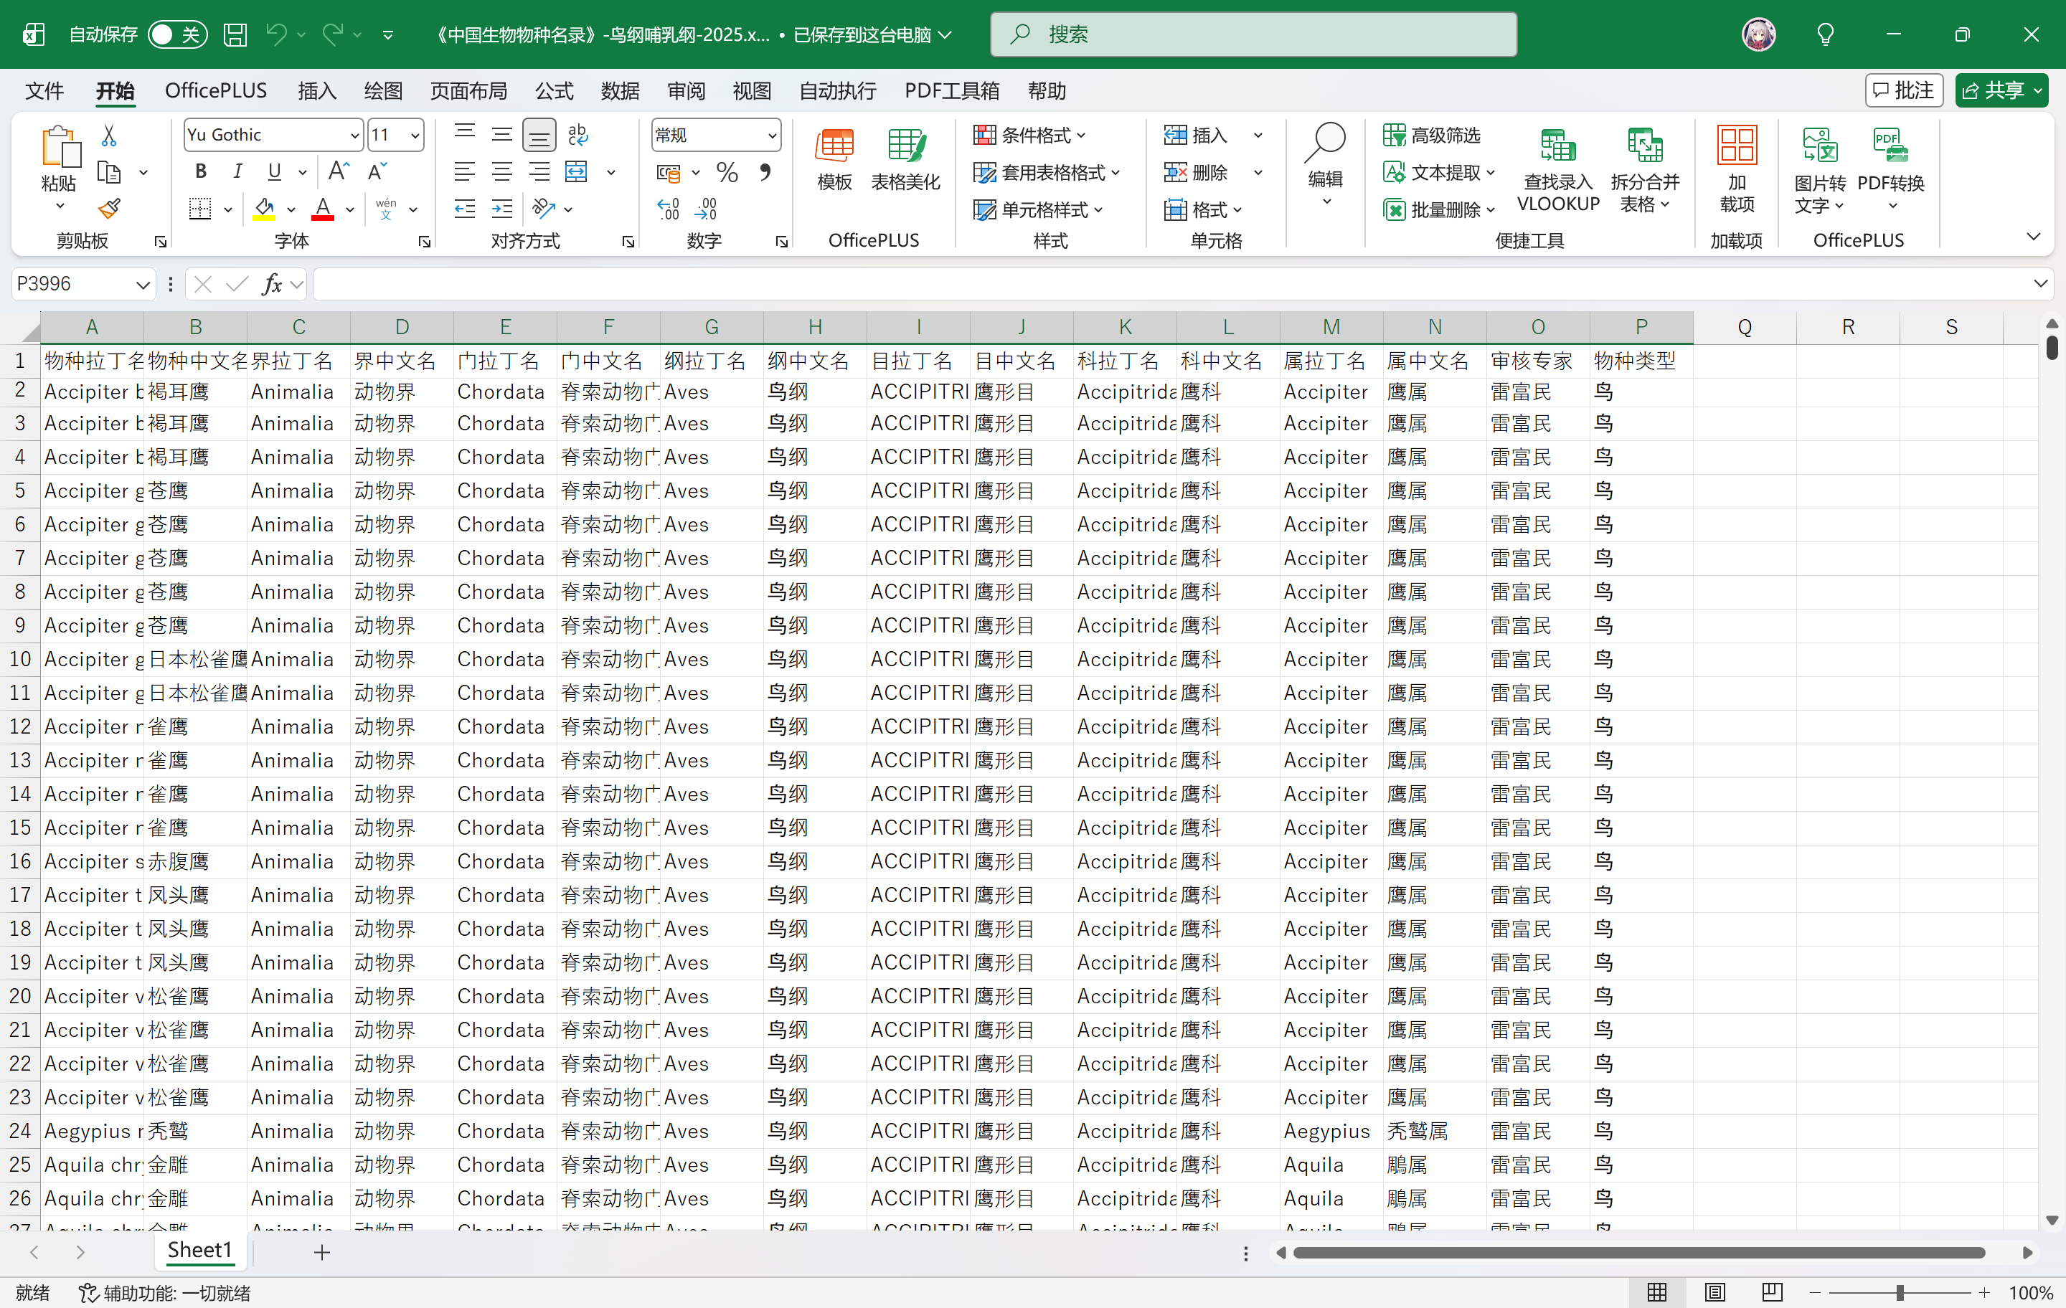Image resolution: width=2066 pixels, height=1308 pixels.
Task: Switch to the 数据 ribbon tab
Action: pos(620,91)
